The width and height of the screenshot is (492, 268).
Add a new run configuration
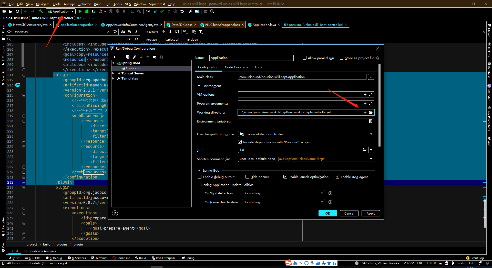[x=115, y=57]
